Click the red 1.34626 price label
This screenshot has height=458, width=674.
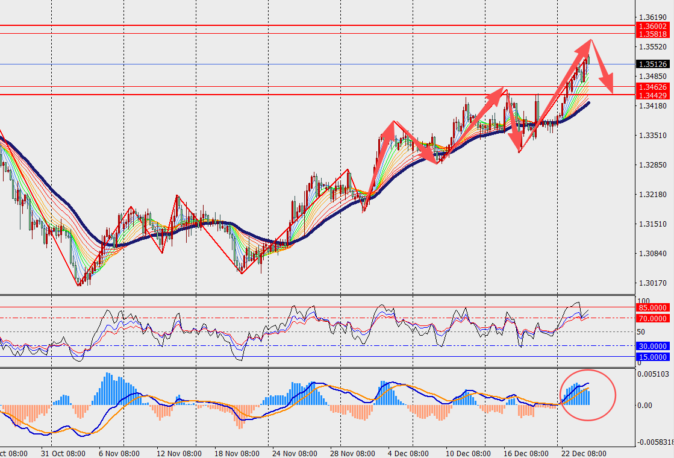coord(653,87)
